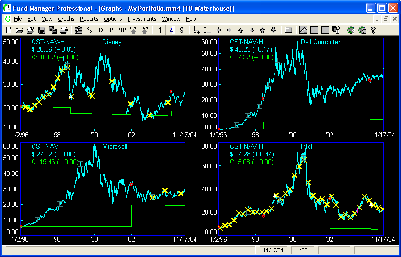Click the magenta plus marker on Intel graph
Screen dimensions: 401x257
tap(358, 210)
